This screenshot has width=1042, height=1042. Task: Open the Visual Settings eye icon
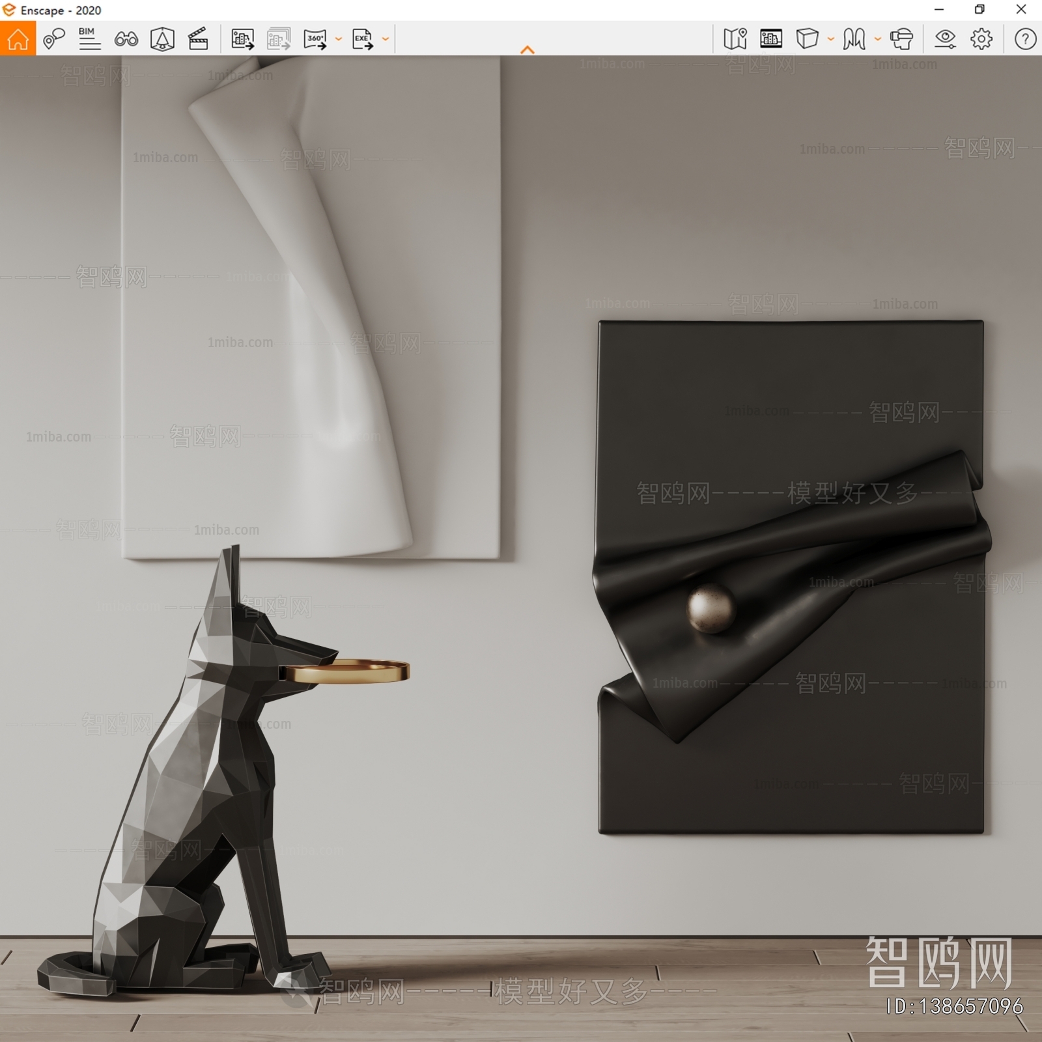coord(945,39)
